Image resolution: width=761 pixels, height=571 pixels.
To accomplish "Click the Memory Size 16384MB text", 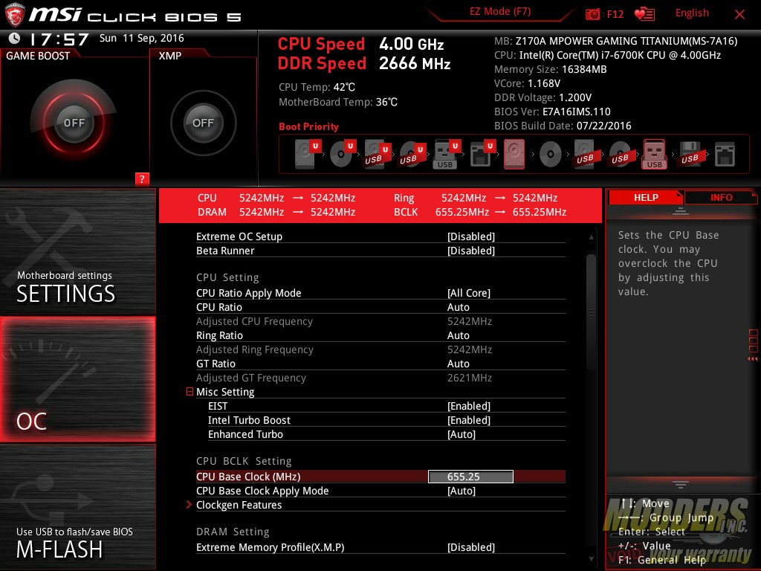I will (551, 69).
